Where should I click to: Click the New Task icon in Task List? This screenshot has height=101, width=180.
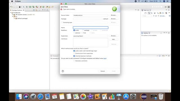pos(145,13)
